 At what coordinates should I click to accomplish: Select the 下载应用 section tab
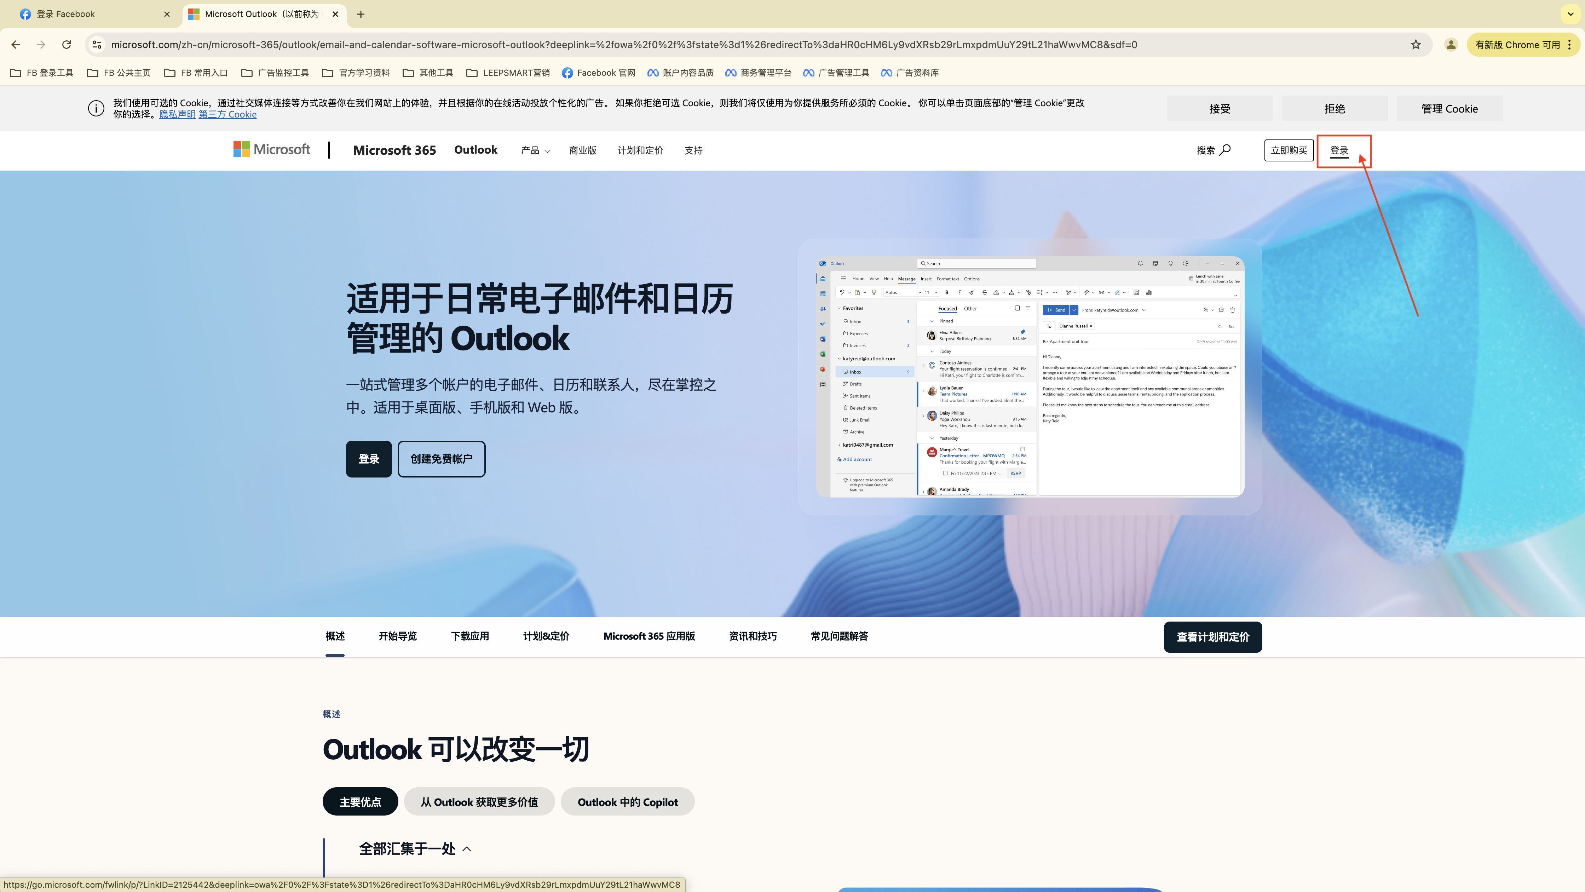[470, 636]
